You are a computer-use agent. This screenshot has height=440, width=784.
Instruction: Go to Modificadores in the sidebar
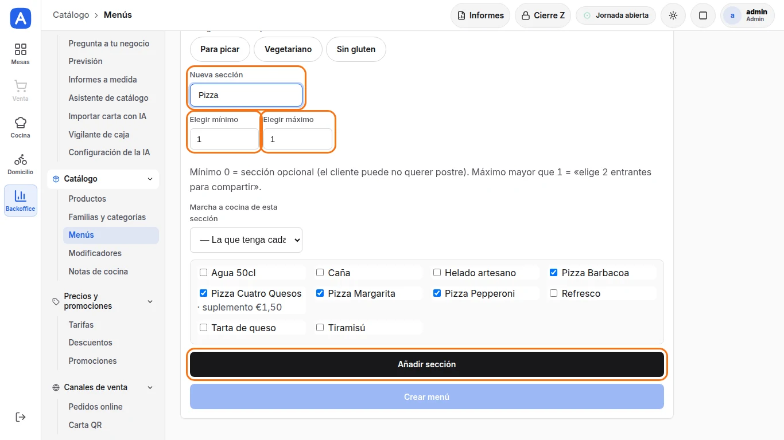click(111, 253)
